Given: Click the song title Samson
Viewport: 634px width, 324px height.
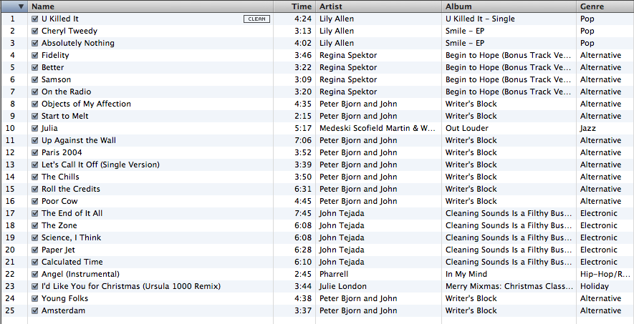Looking at the screenshot, I should point(56,79).
